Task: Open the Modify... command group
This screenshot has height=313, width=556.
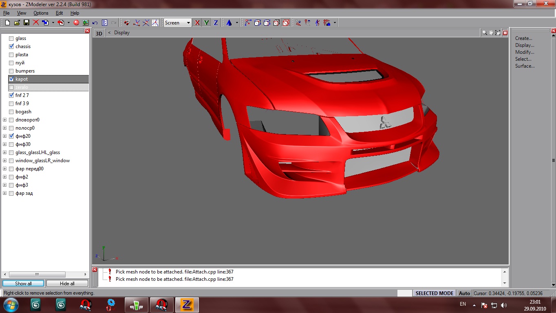Action: (524, 52)
